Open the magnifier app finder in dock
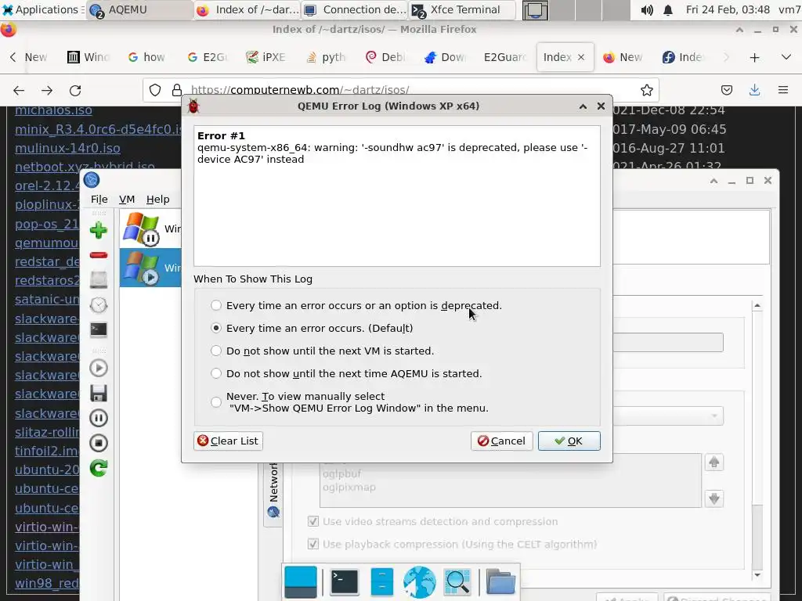Screen dimensions: 802x601 click(x=457, y=581)
